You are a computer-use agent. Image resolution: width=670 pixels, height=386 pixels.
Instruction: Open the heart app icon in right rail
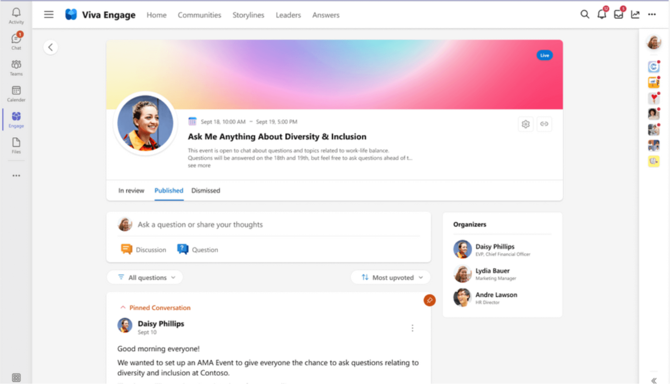pos(654,98)
